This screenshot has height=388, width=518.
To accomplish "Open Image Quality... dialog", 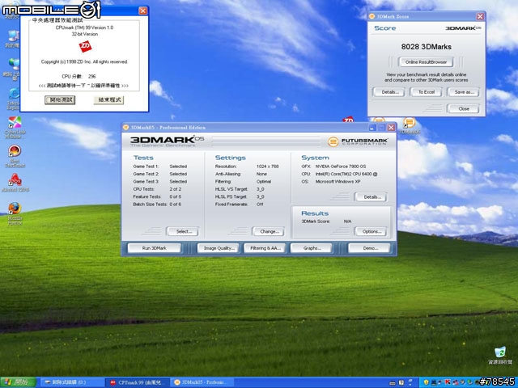I will pyautogui.click(x=219, y=248).
